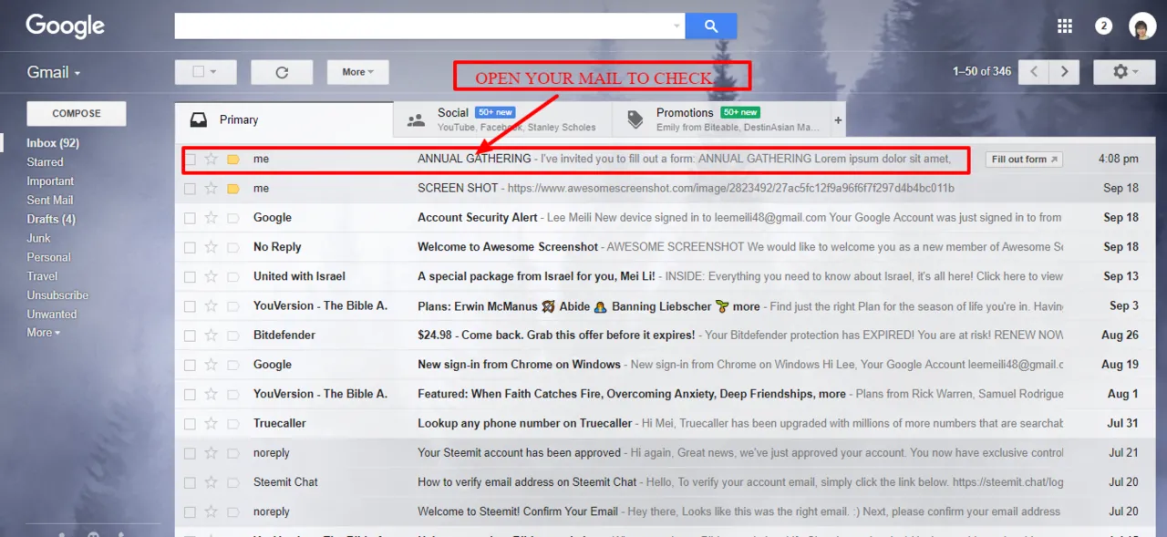Star the Bitdefender email
Viewport: 1167px width, 537px height.
click(212, 336)
